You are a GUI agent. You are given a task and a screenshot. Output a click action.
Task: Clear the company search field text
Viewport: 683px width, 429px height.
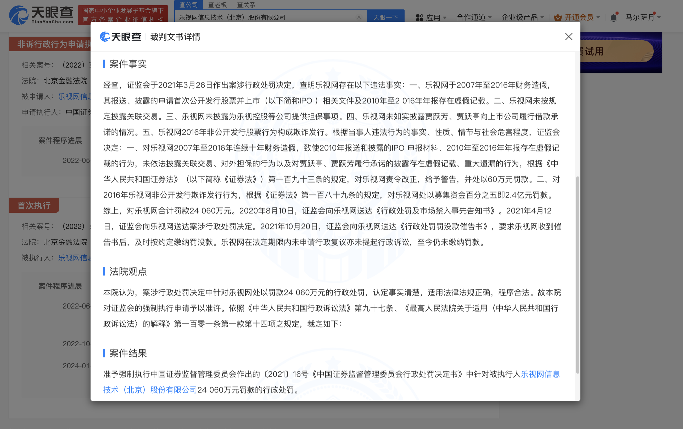coord(359,17)
